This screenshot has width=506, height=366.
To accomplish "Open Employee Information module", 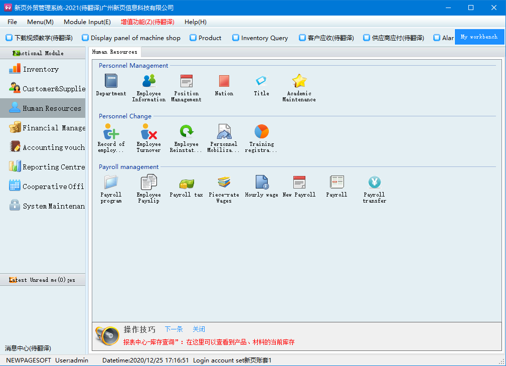I will 149,81.
